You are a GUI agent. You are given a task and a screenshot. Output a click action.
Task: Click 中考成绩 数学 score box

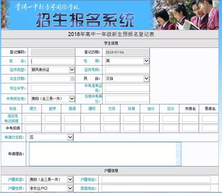point(53,128)
